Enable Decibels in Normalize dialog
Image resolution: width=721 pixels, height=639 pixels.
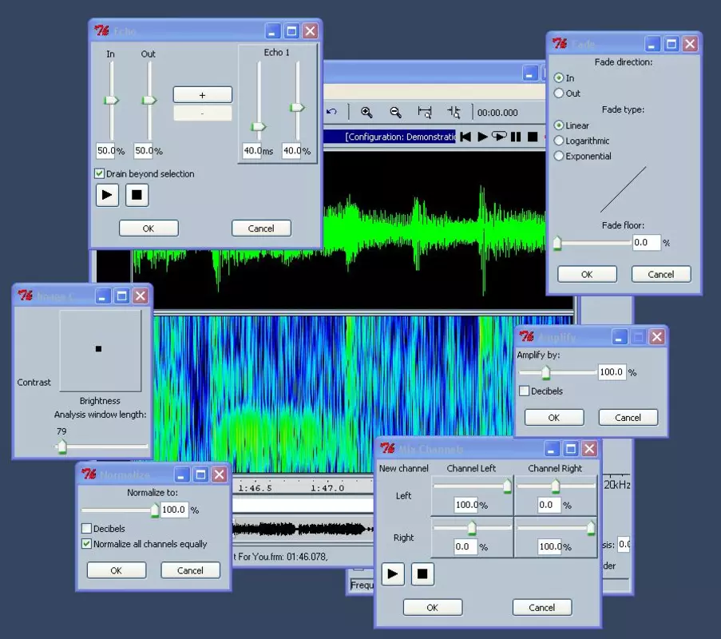pyautogui.click(x=86, y=528)
